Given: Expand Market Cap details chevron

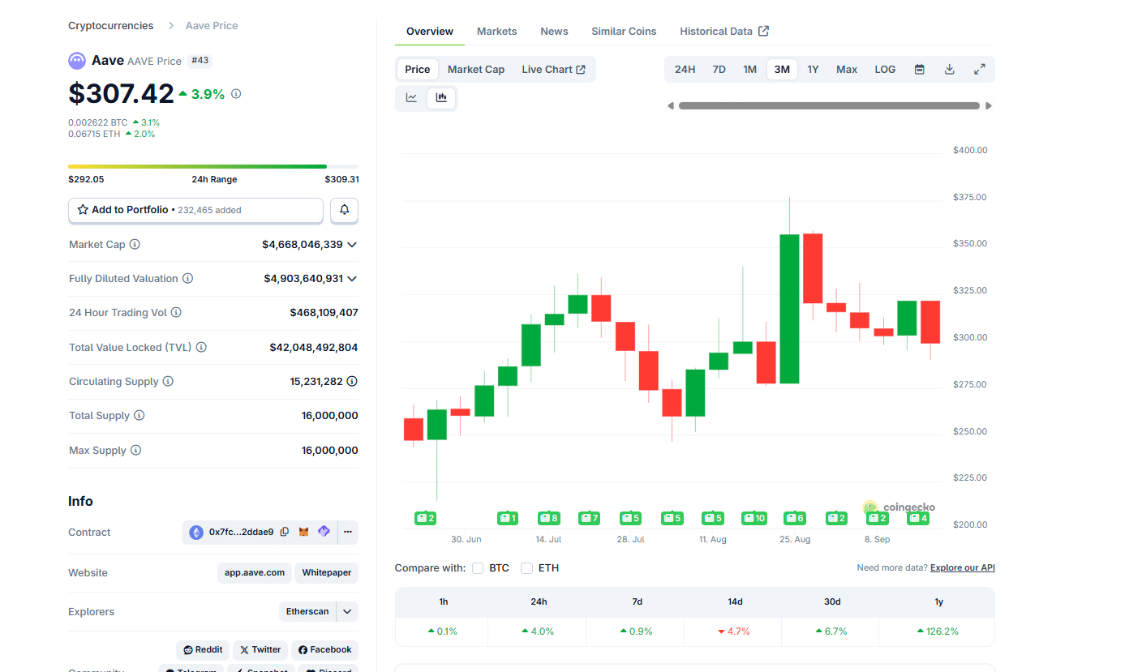Looking at the screenshot, I should coord(352,245).
